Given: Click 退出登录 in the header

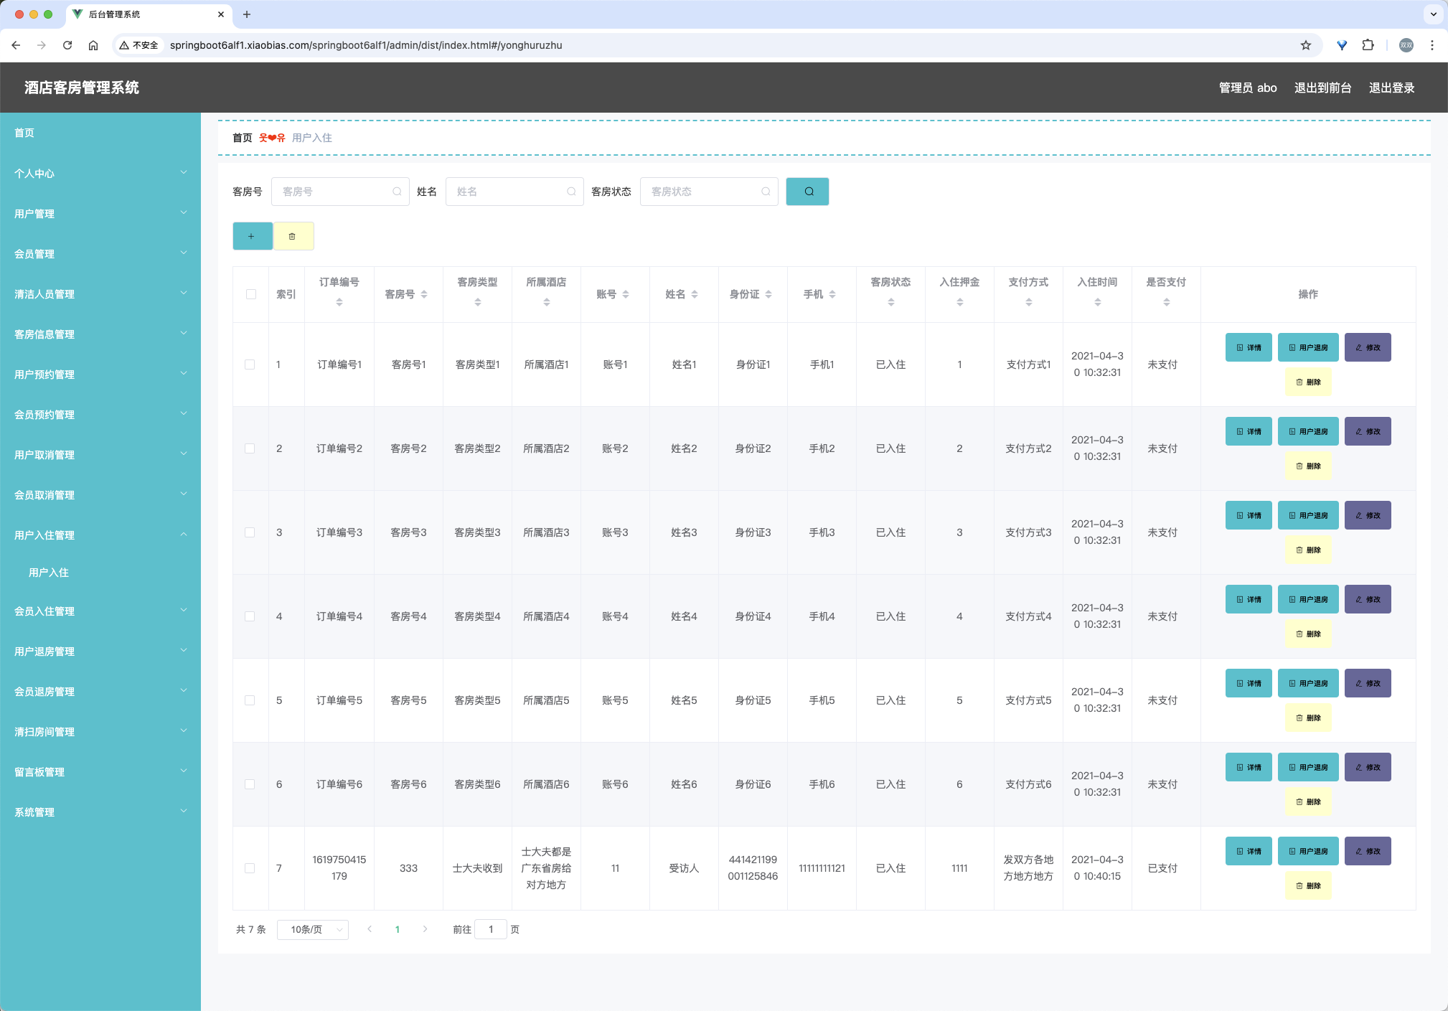Looking at the screenshot, I should pos(1391,88).
